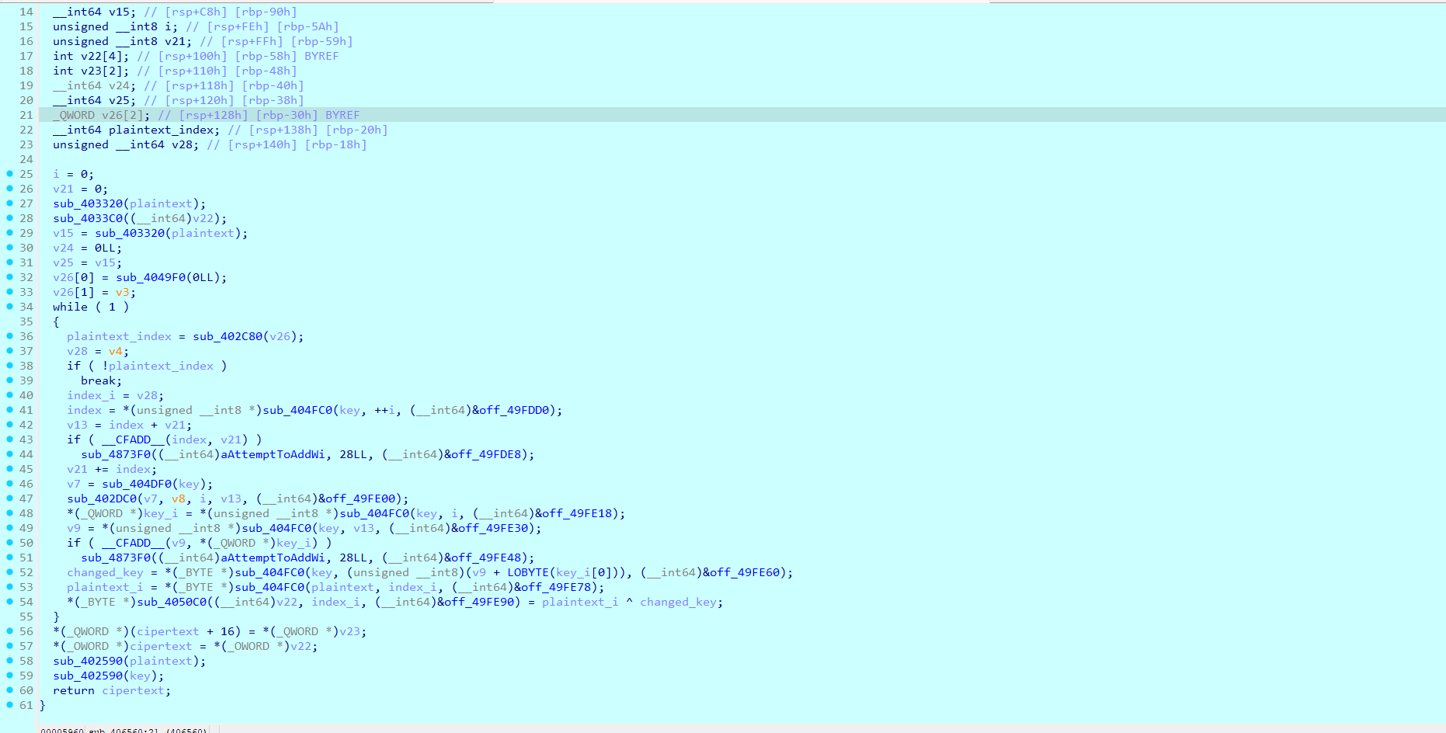Toggle the breakpoint on line 61
The image size is (1446, 733).
pyautogui.click(x=8, y=705)
